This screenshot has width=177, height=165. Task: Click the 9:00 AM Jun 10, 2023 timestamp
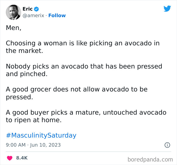coord(33,145)
